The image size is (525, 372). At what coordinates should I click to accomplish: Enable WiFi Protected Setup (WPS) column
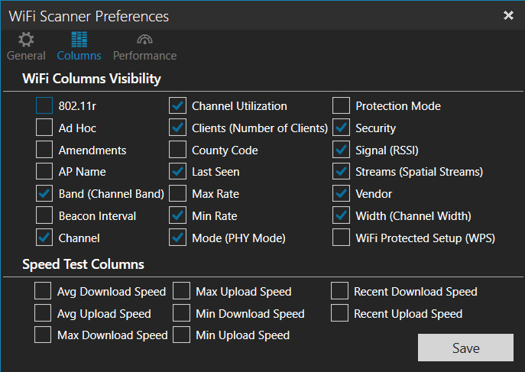point(341,238)
